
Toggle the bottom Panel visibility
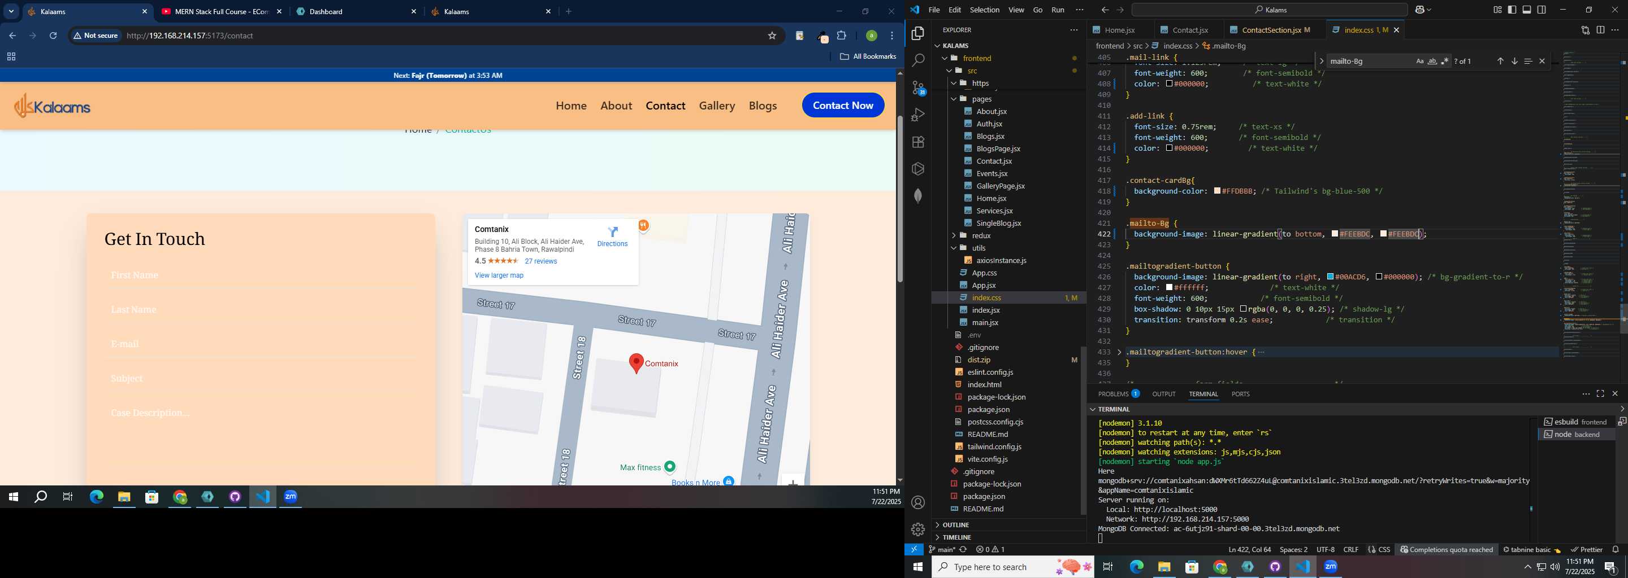click(x=1527, y=10)
